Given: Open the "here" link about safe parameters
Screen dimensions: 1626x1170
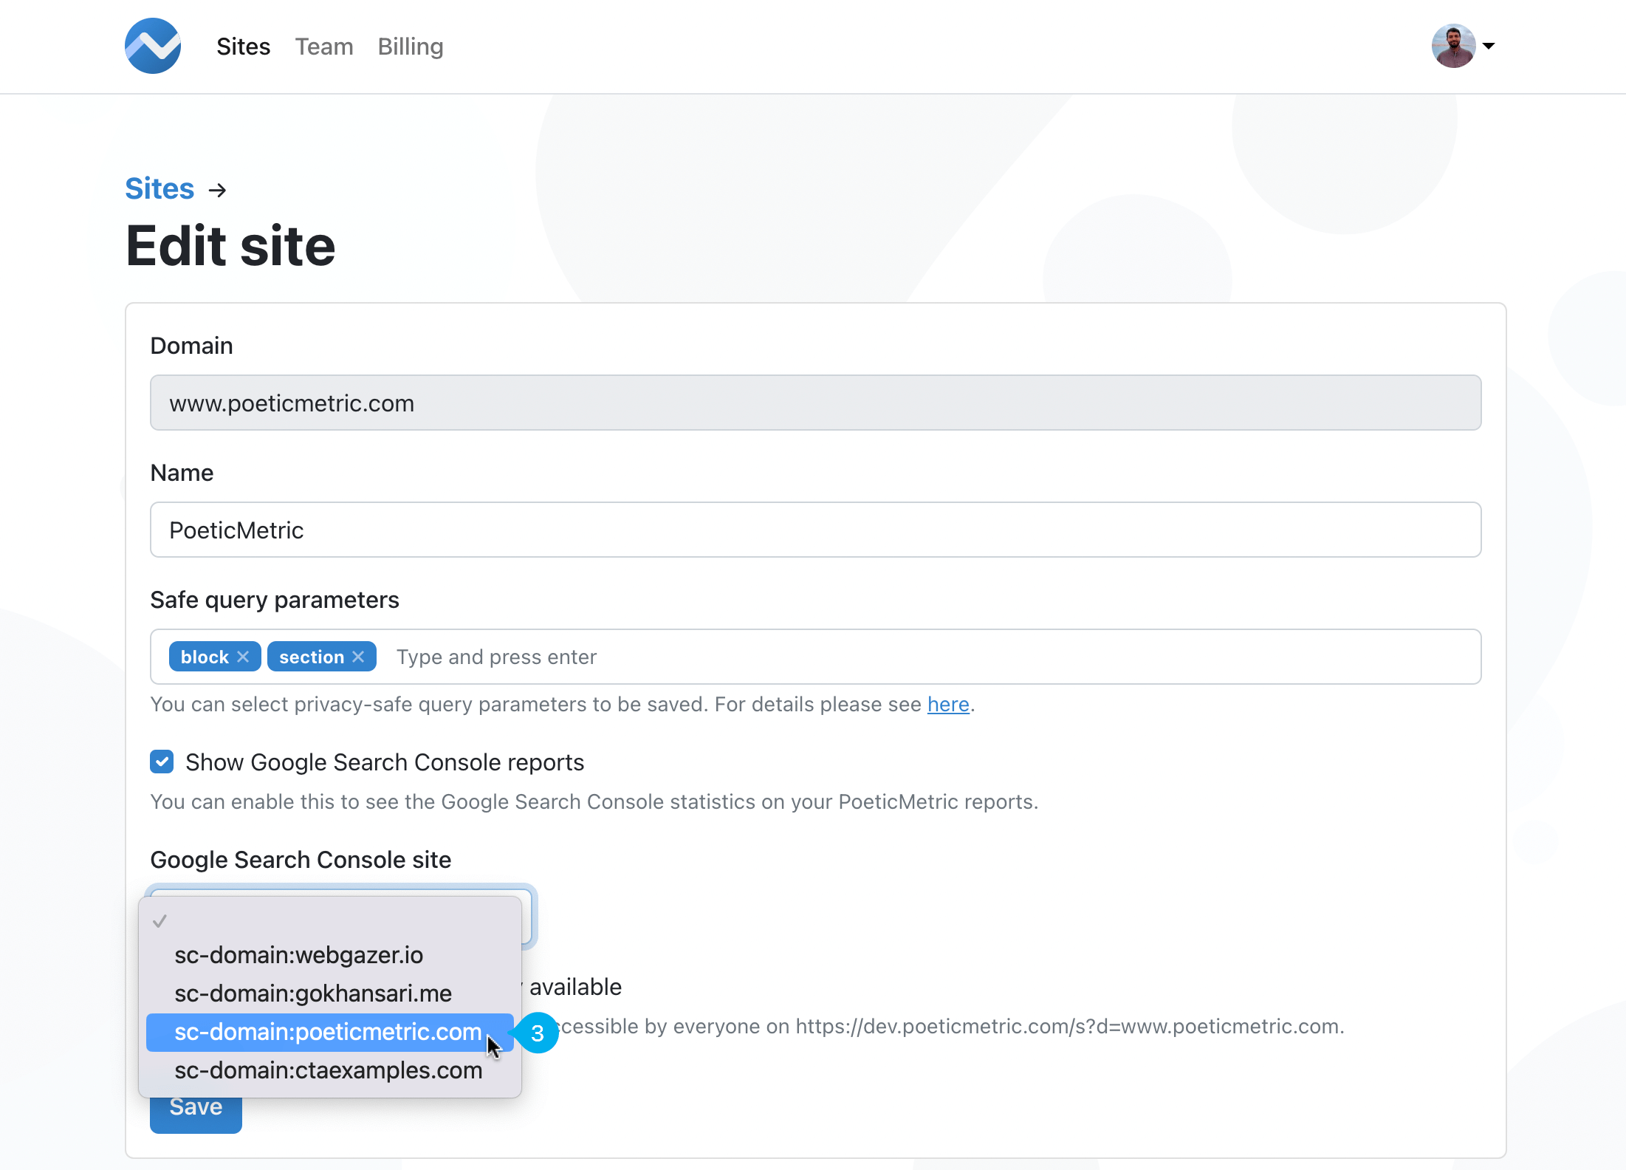Looking at the screenshot, I should (x=948, y=704).
